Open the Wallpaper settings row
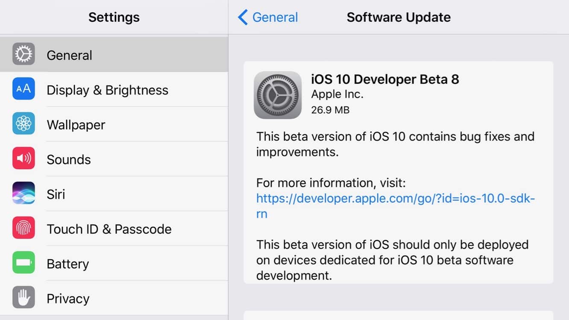This screenshot has height=320, width=569. [x=76, y=125]
